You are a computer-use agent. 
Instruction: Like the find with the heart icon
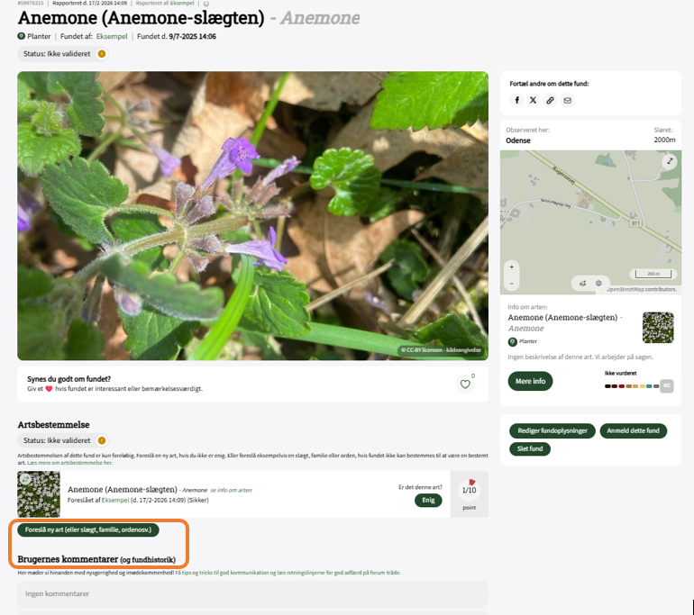pyautogui.click(x=465, y=384)
